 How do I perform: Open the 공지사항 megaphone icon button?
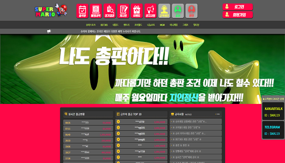coord(151,11)
